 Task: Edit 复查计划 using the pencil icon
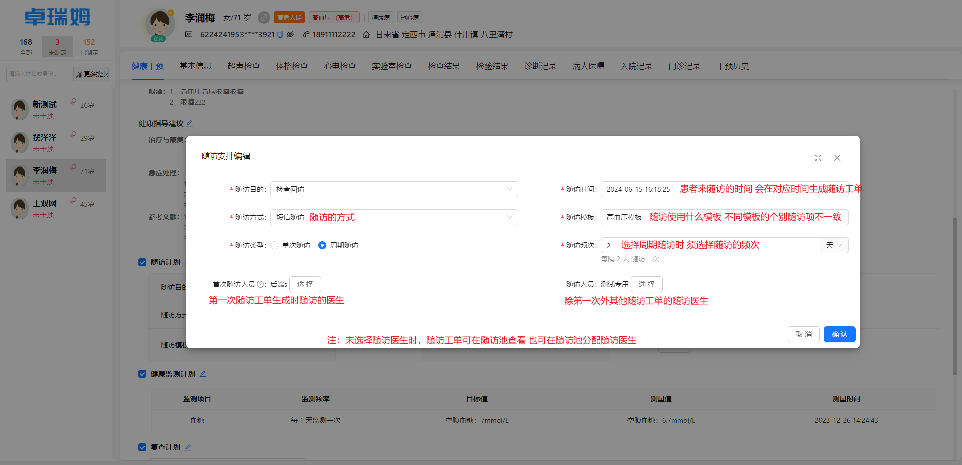pyautogui.click(x=188, y=447)
